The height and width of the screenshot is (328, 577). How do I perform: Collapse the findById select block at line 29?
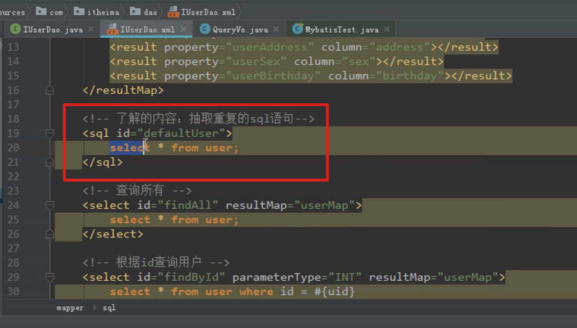point(50,277)
